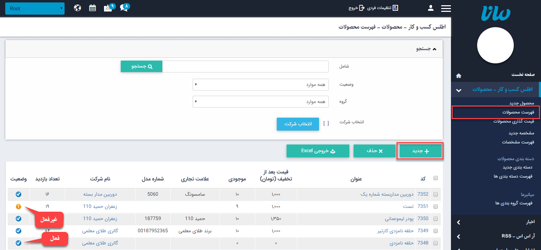Viewport: 541px width, 250px height.
Task: Click the خروجی Excel export button
Action: (318, 151)
